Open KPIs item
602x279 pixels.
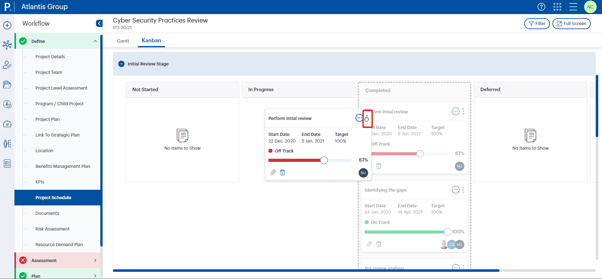point(40,182)
